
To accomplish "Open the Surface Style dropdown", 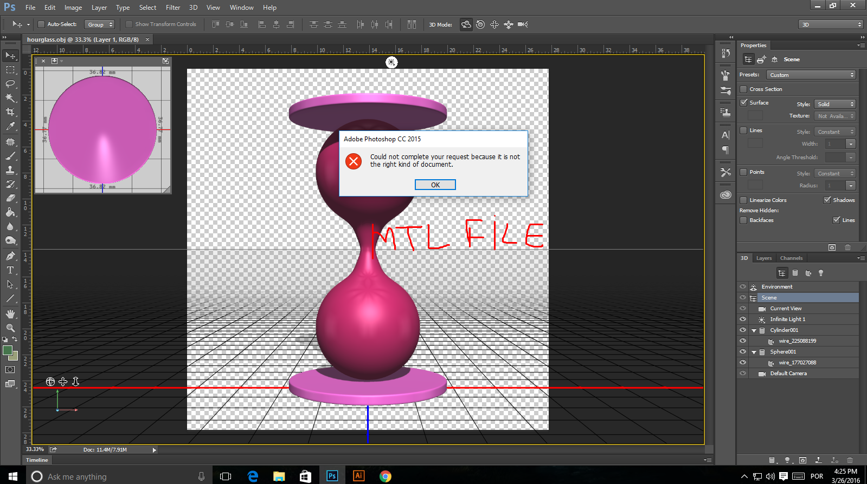I will 834,104.
